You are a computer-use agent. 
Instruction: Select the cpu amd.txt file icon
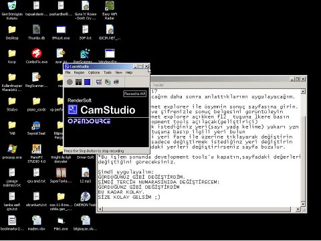click(x=36, y=173)
